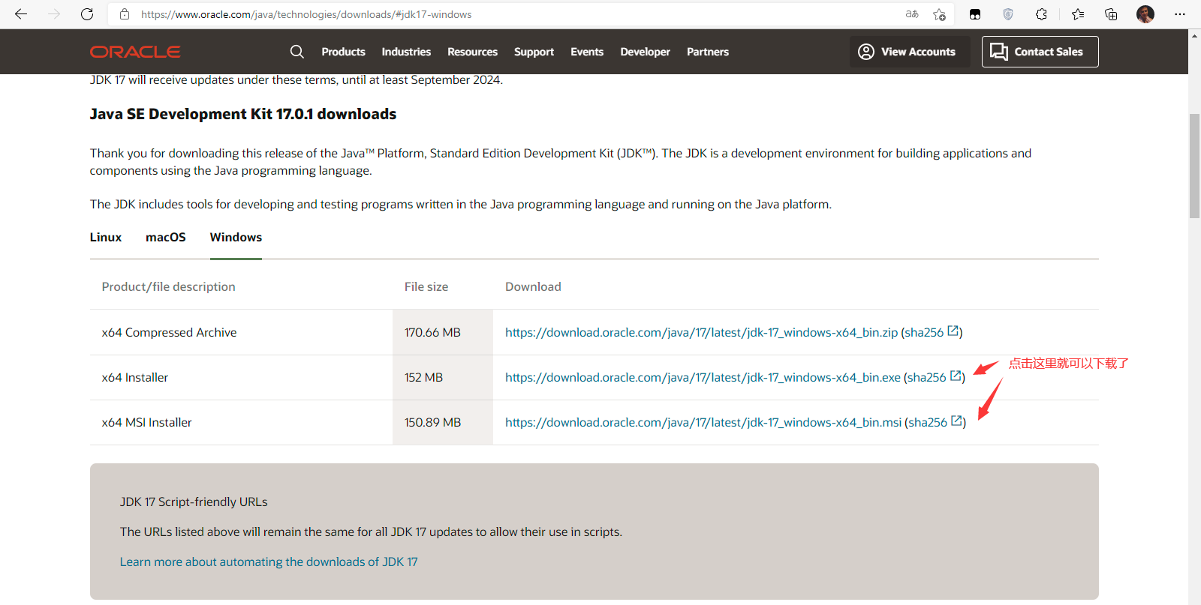Open the Oracle site search icon

tap(297, 52)
